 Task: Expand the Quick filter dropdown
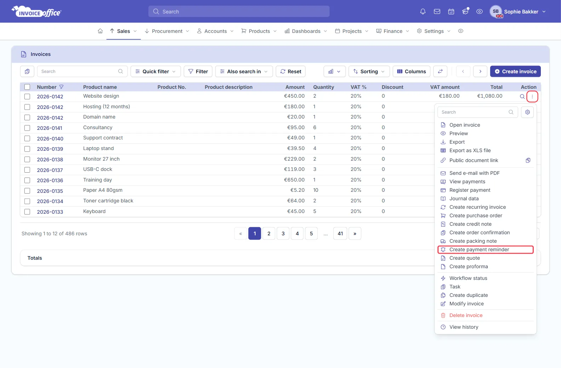coord(156,71)
